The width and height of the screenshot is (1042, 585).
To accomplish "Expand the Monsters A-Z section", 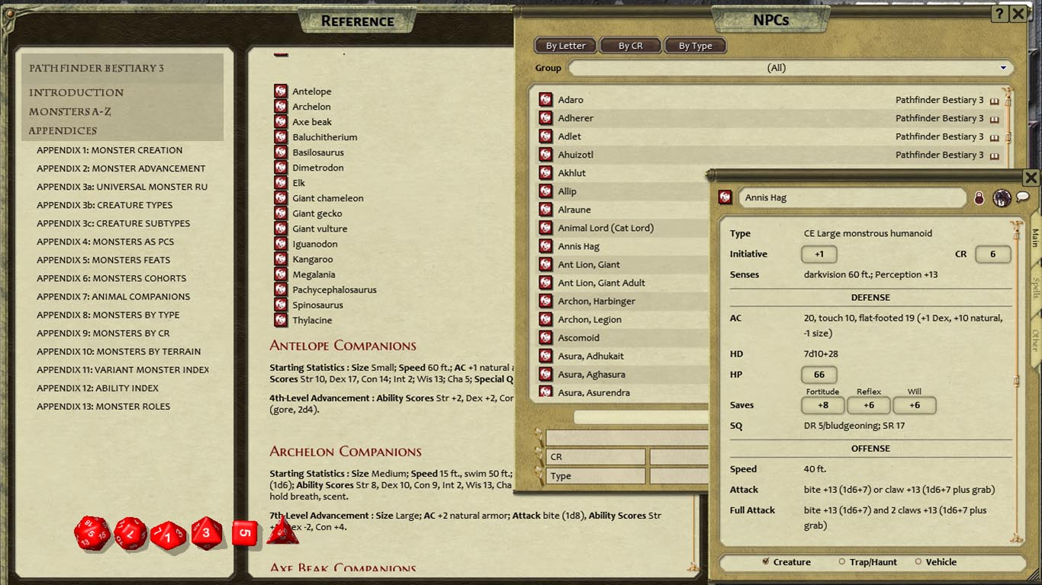I will (70, 112).
